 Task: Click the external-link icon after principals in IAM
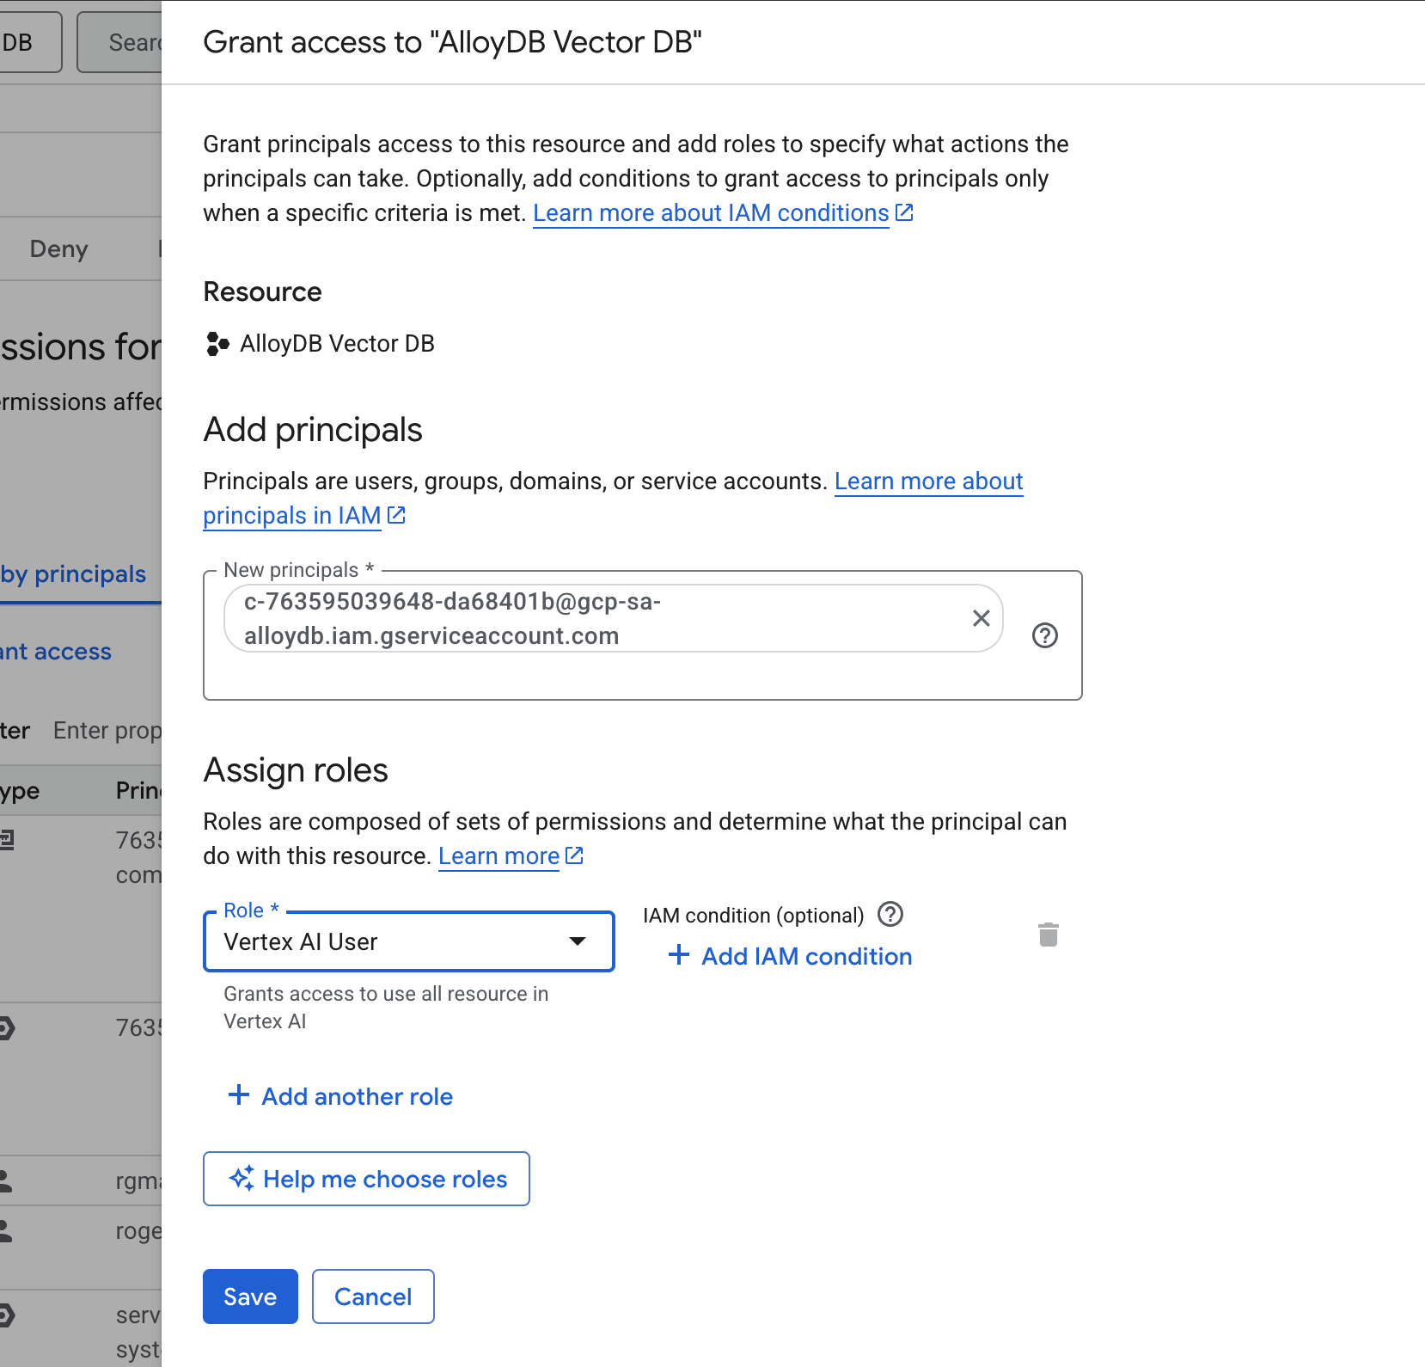pyautogui.click(x=396, y=515)
